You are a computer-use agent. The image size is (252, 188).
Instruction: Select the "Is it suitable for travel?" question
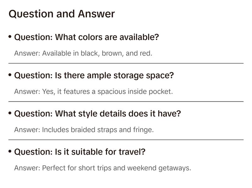click(80, 152)
